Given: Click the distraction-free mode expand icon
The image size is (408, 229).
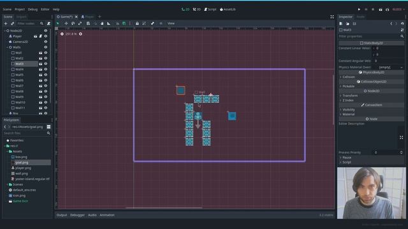Looking at the screenshot, I should click(332, 17).
